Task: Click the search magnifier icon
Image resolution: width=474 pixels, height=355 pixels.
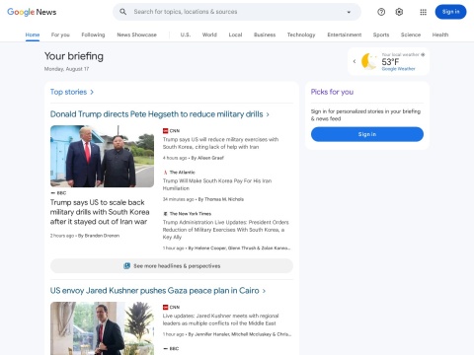Action: [122, 12]
